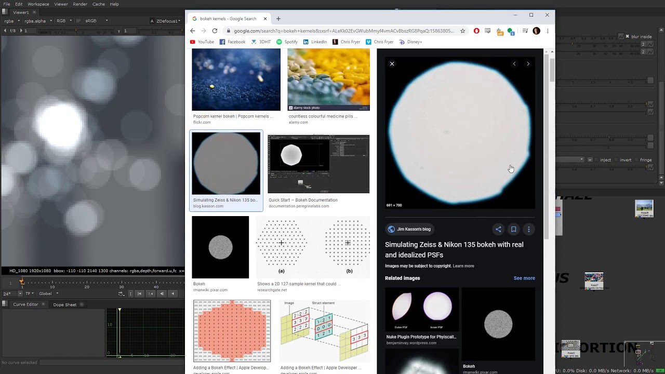
Task: Open the Render menu
Action: 80,4
